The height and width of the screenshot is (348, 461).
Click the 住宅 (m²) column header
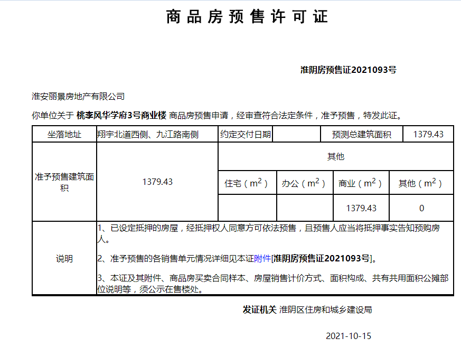[x=247, y=183]
